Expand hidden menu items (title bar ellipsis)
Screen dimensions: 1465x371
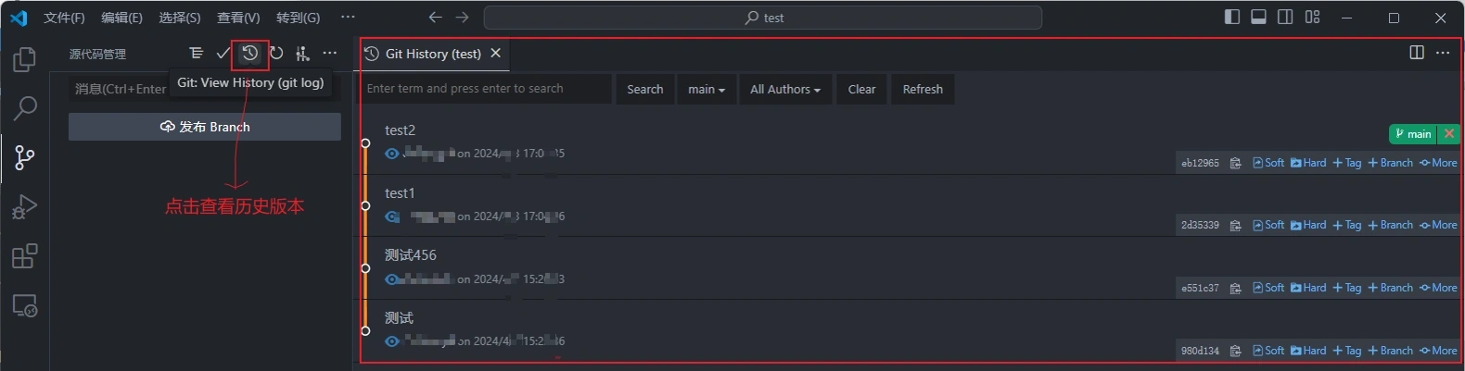(x=348, y=18)
